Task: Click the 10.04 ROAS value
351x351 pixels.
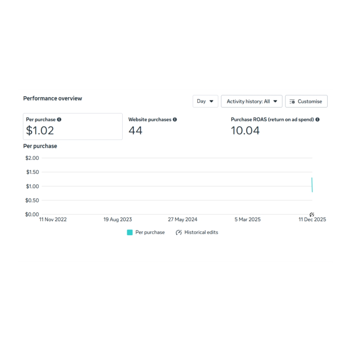Action: pyautogui.click(x=245, y=131)
